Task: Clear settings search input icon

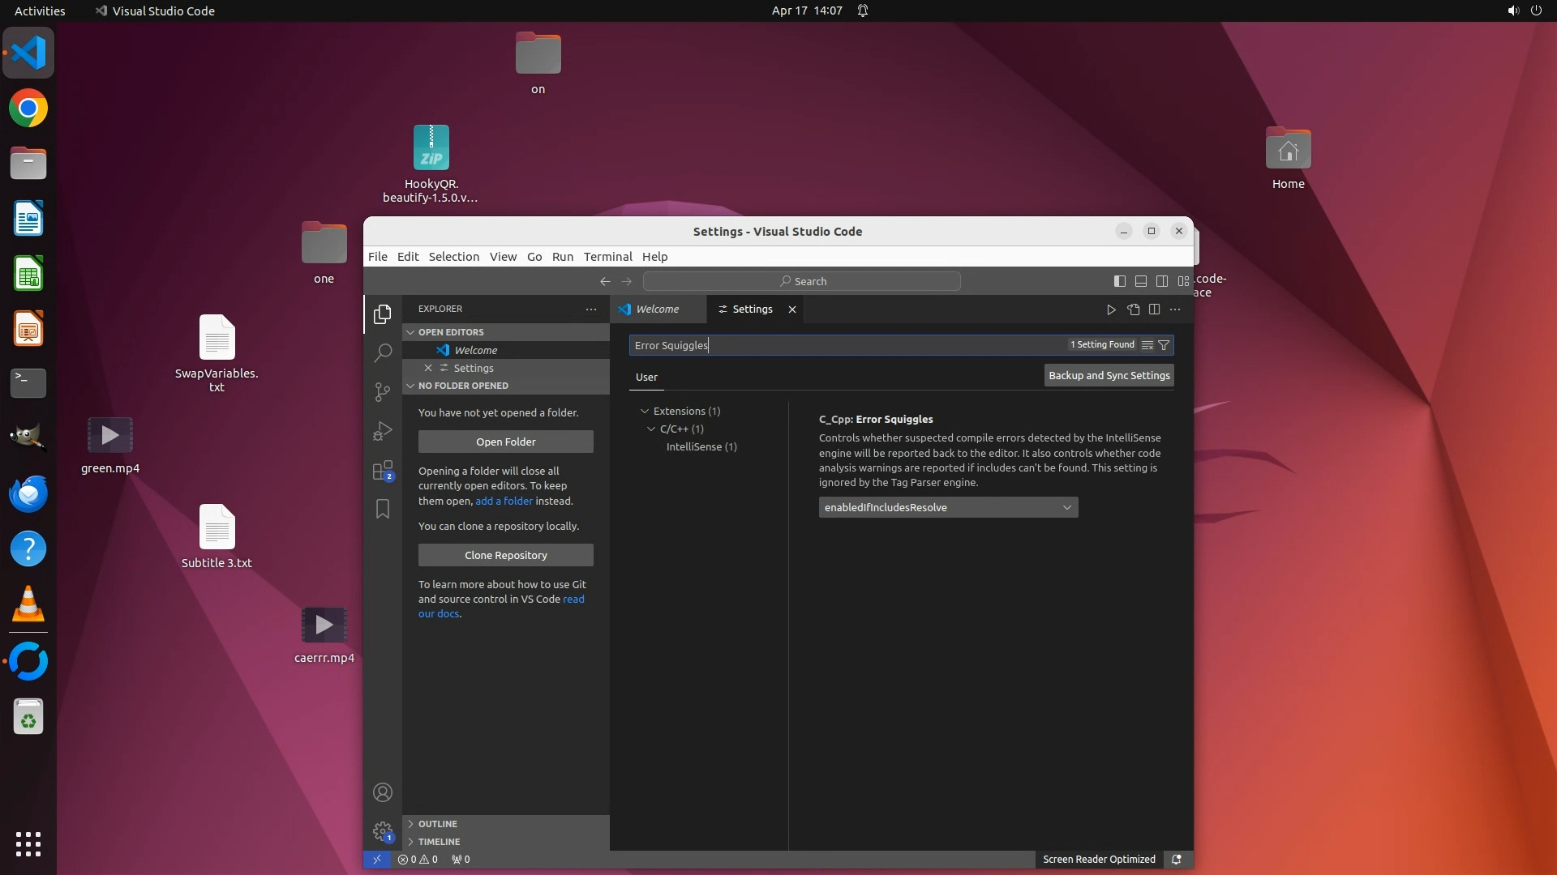Action: pos(1147,345)
